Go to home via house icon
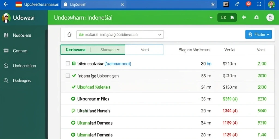 (x=69, y=34)
